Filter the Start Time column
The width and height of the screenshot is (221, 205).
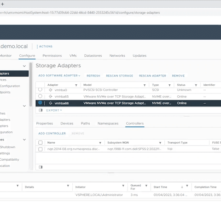tap(187, 186)
